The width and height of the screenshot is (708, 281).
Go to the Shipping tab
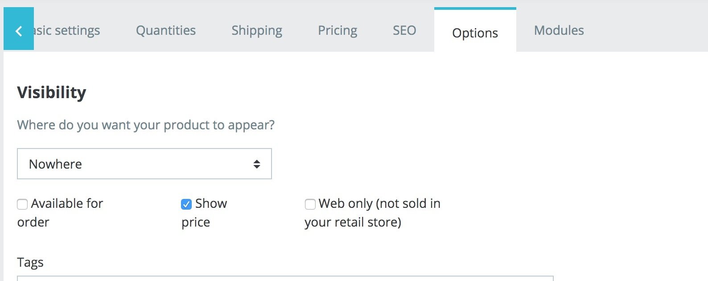[x=257, y=30]
